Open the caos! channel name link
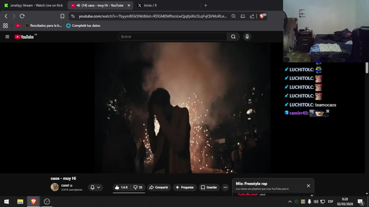 [65, 185]
